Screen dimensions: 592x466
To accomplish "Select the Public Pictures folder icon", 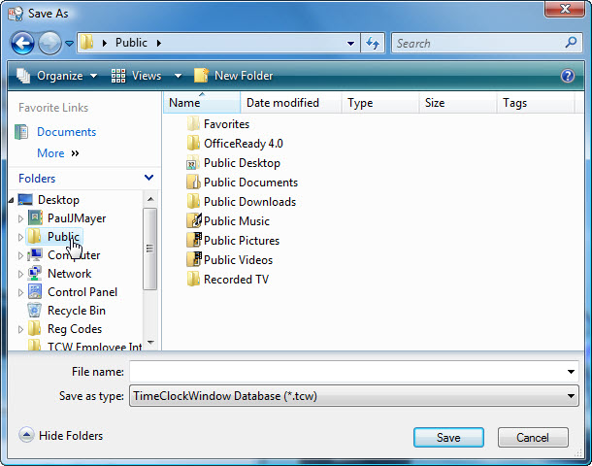I will (193, 241).
